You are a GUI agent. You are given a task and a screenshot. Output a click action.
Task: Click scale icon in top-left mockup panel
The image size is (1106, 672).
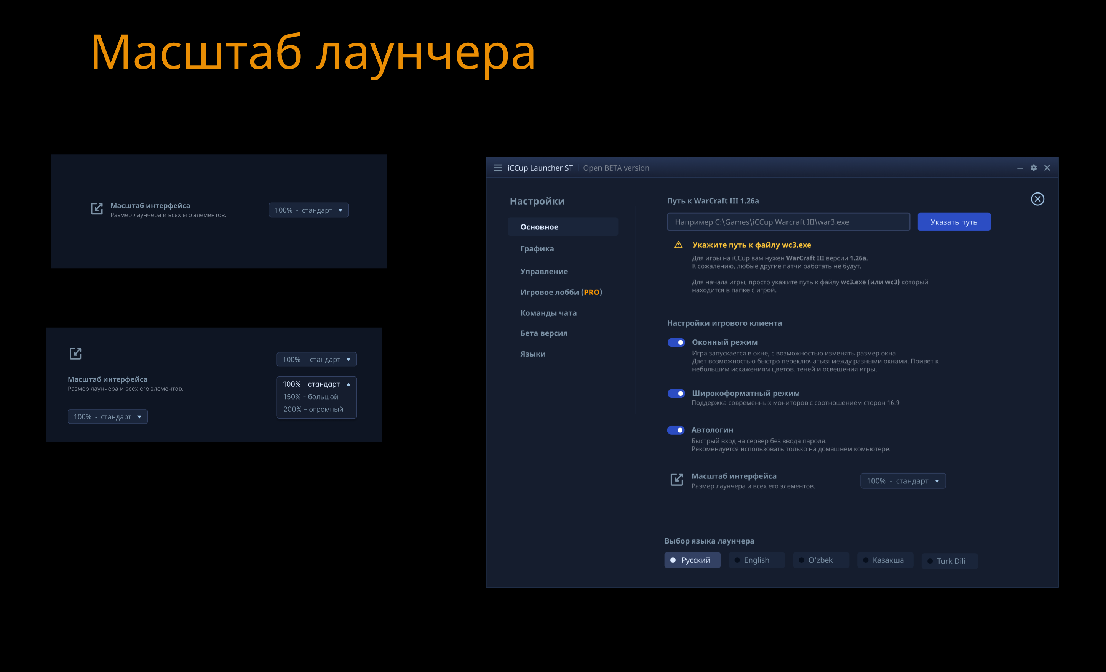(x=97, y=209)
